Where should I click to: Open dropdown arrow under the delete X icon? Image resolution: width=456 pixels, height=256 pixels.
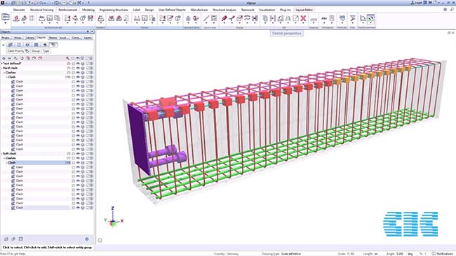pos(303,23)
